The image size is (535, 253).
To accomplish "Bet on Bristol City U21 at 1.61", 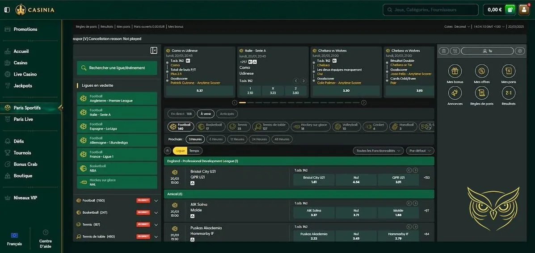I will click(x=313, y=180).
